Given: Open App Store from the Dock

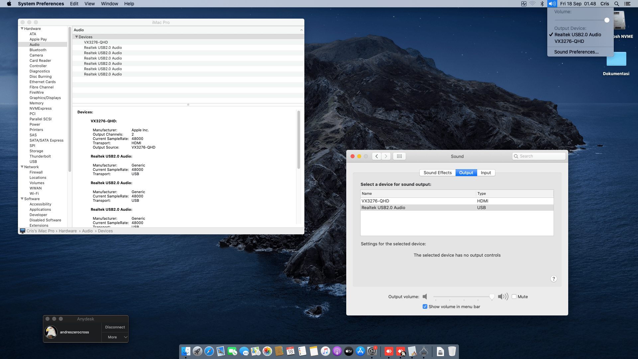Looking at the screenshot, I should 360,351.
